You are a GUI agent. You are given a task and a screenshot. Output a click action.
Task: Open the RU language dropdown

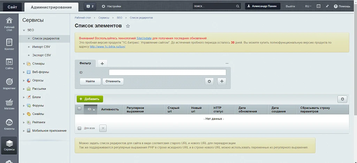(308, 6)
